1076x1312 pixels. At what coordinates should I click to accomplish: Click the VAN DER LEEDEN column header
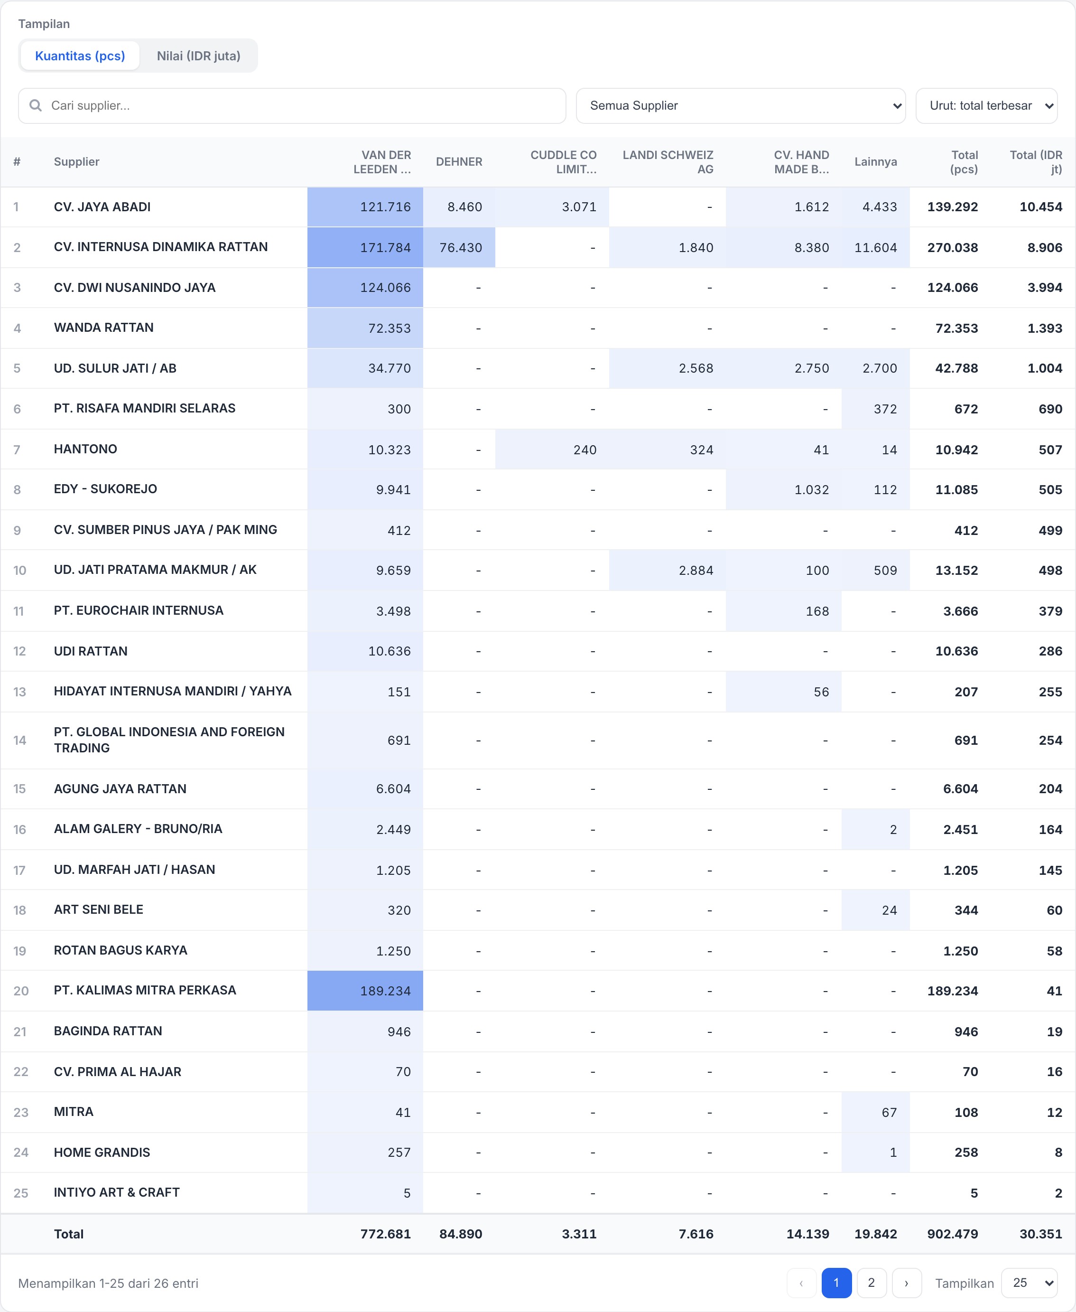pos(382,162)
